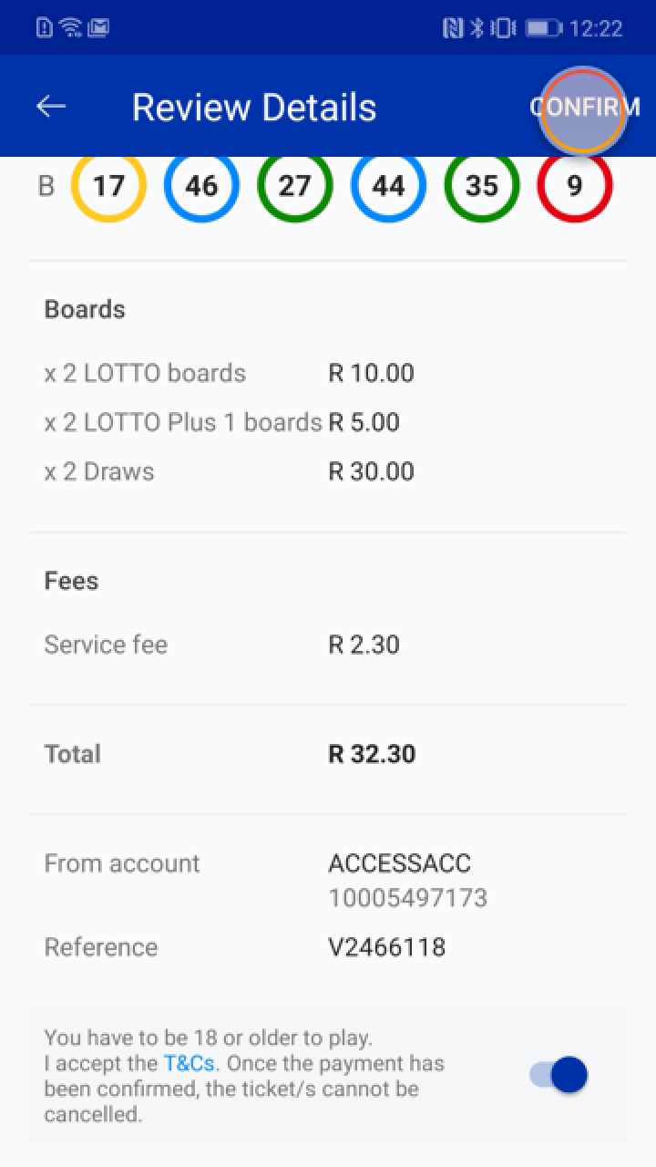This screenshot has height=1167, width=656.
Task: Tap the NFC status icon
Action: [x=453, y=28]
